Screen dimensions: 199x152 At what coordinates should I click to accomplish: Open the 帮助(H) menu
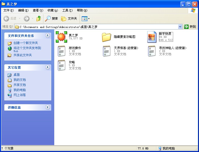82,10
